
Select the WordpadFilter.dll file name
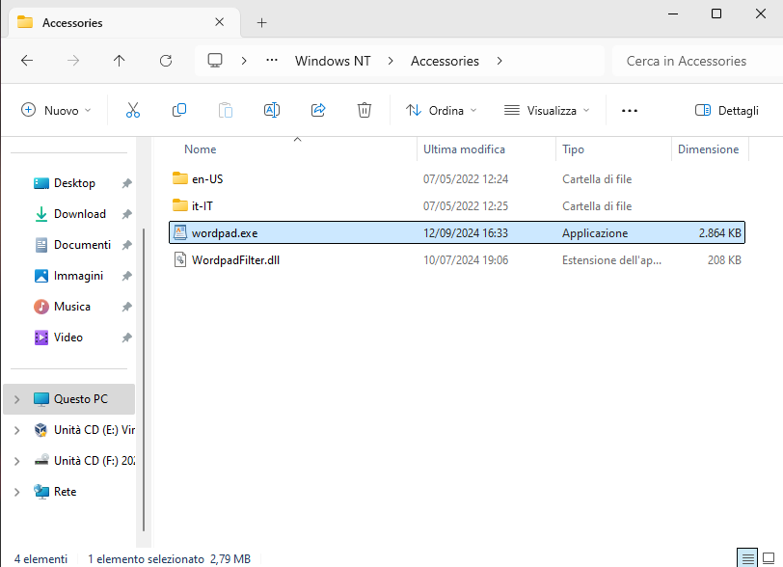pos(235,260)
